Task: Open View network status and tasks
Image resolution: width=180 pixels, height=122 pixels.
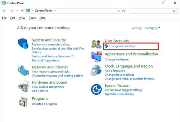Action: click(51, 71)
